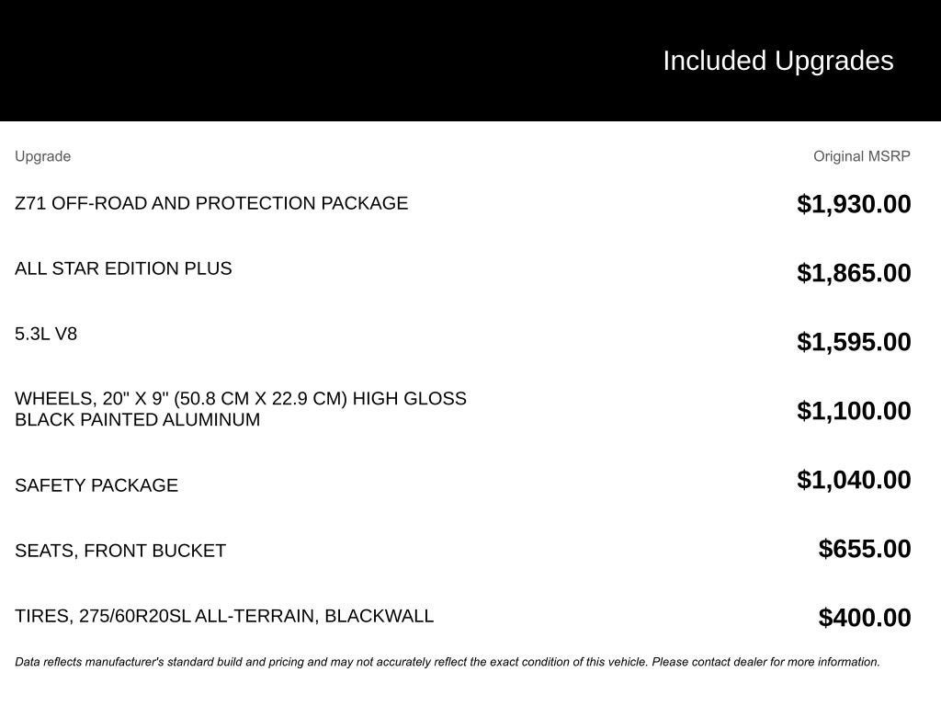
Task: Select the 'BLACK PAINTED ALUMINUM' text line
Action: tap(138, 420)
